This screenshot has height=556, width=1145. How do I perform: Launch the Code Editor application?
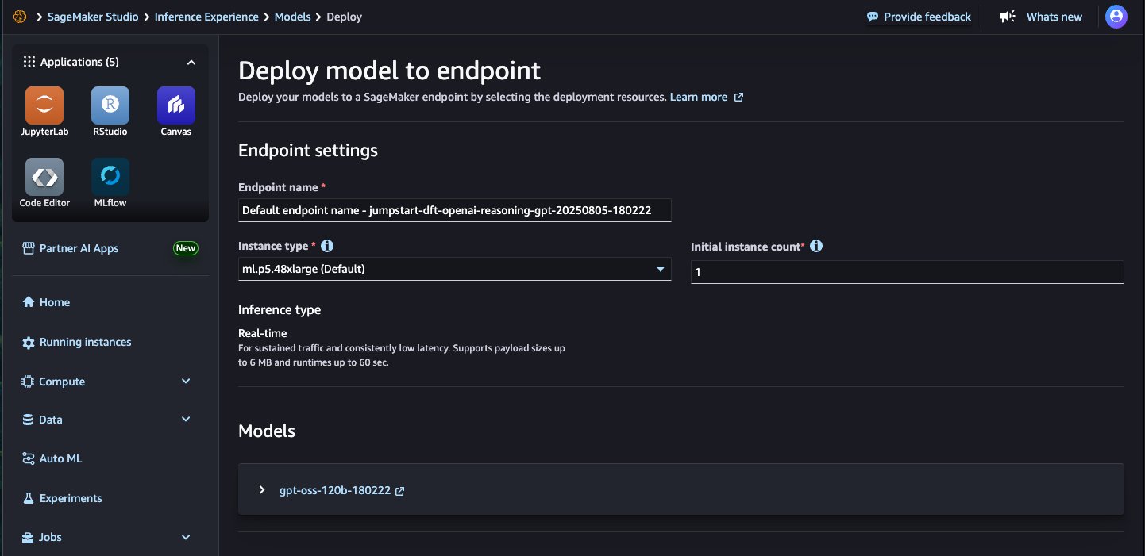[44, 177]
